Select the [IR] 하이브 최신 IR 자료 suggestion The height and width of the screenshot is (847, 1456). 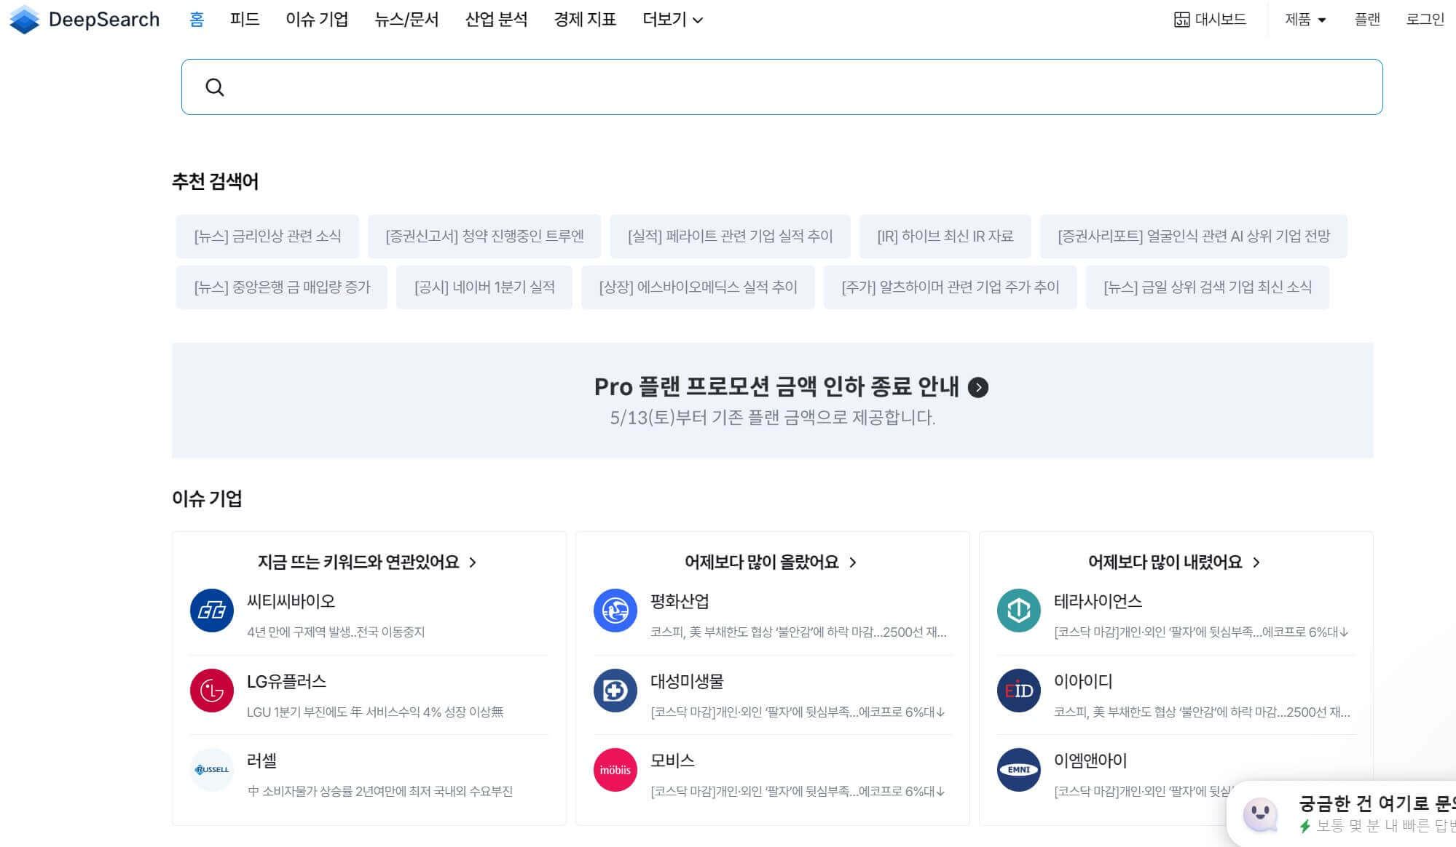point(945,236)
